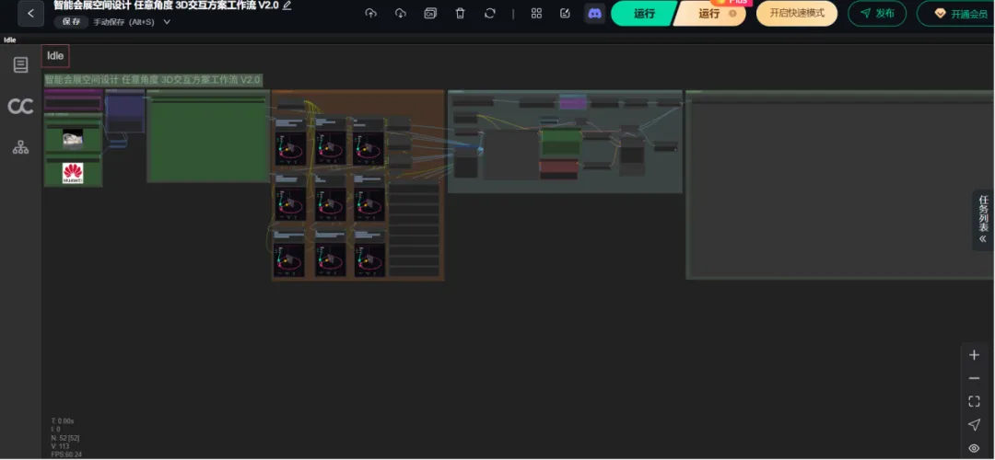
Task: Open the document list icon in left sidebar
Action: [x=21, y=64]
